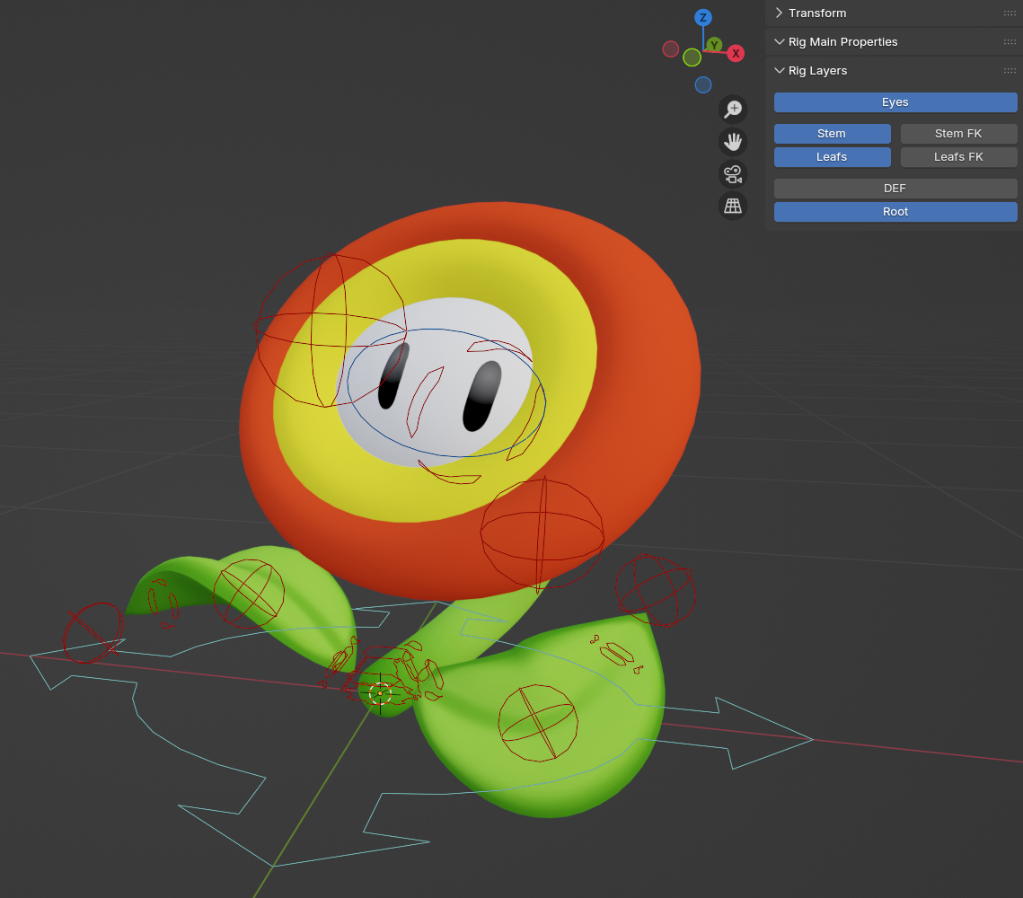
Task: Expand the Transform panel
Action: 779,13
